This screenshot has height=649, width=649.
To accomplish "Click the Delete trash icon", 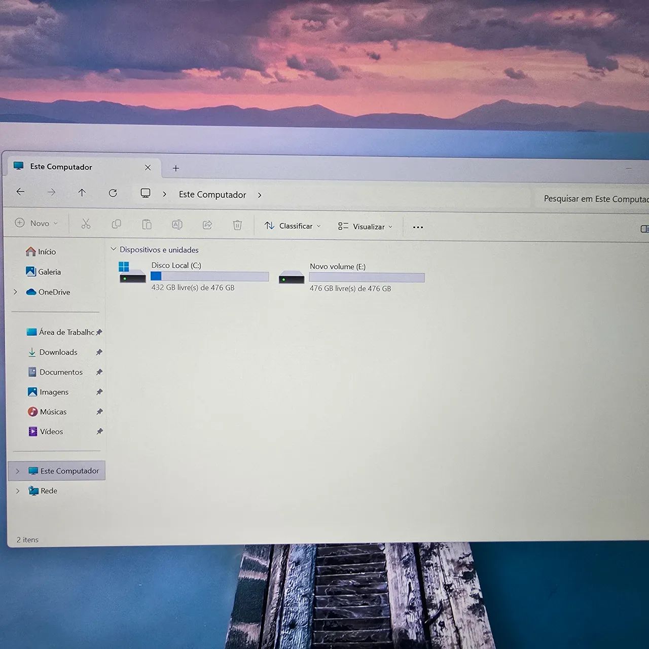I will [x=237, y=225].
